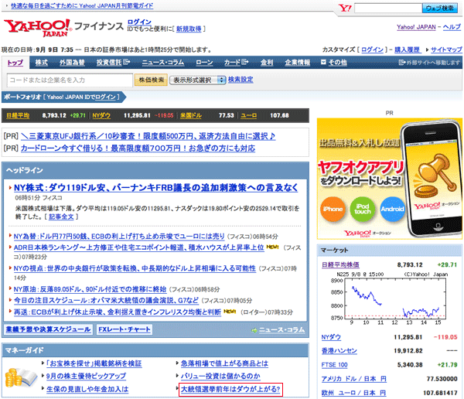Viewport: 464px width, 399px height.
Task: Open the 表示形式選択 dropdown
Action: tap(197, 80)
